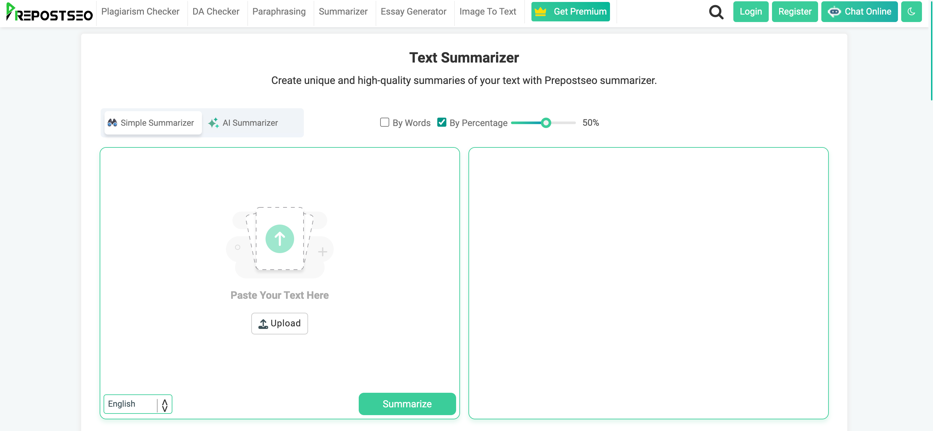Open the English language dropdown
Screen dimensions: 933x431
(138, 404)
